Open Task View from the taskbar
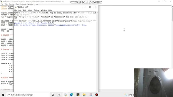 coord(59,95)
